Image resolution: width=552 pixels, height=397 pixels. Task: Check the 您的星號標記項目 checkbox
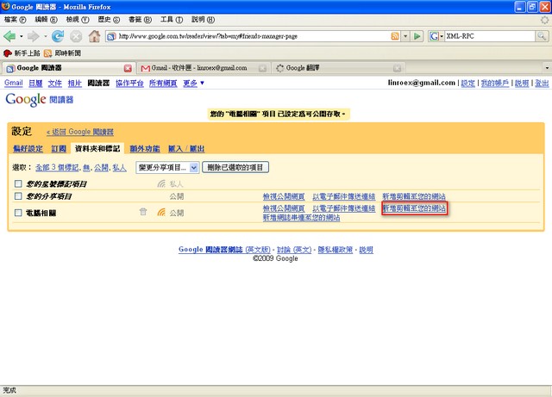pos(18,183)
